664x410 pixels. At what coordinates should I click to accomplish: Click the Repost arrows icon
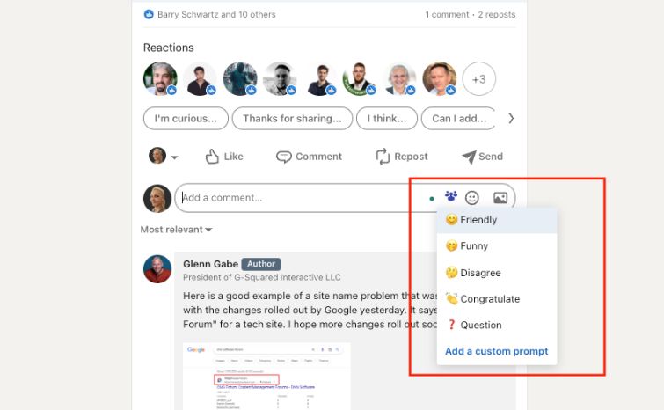click(383, 157)
